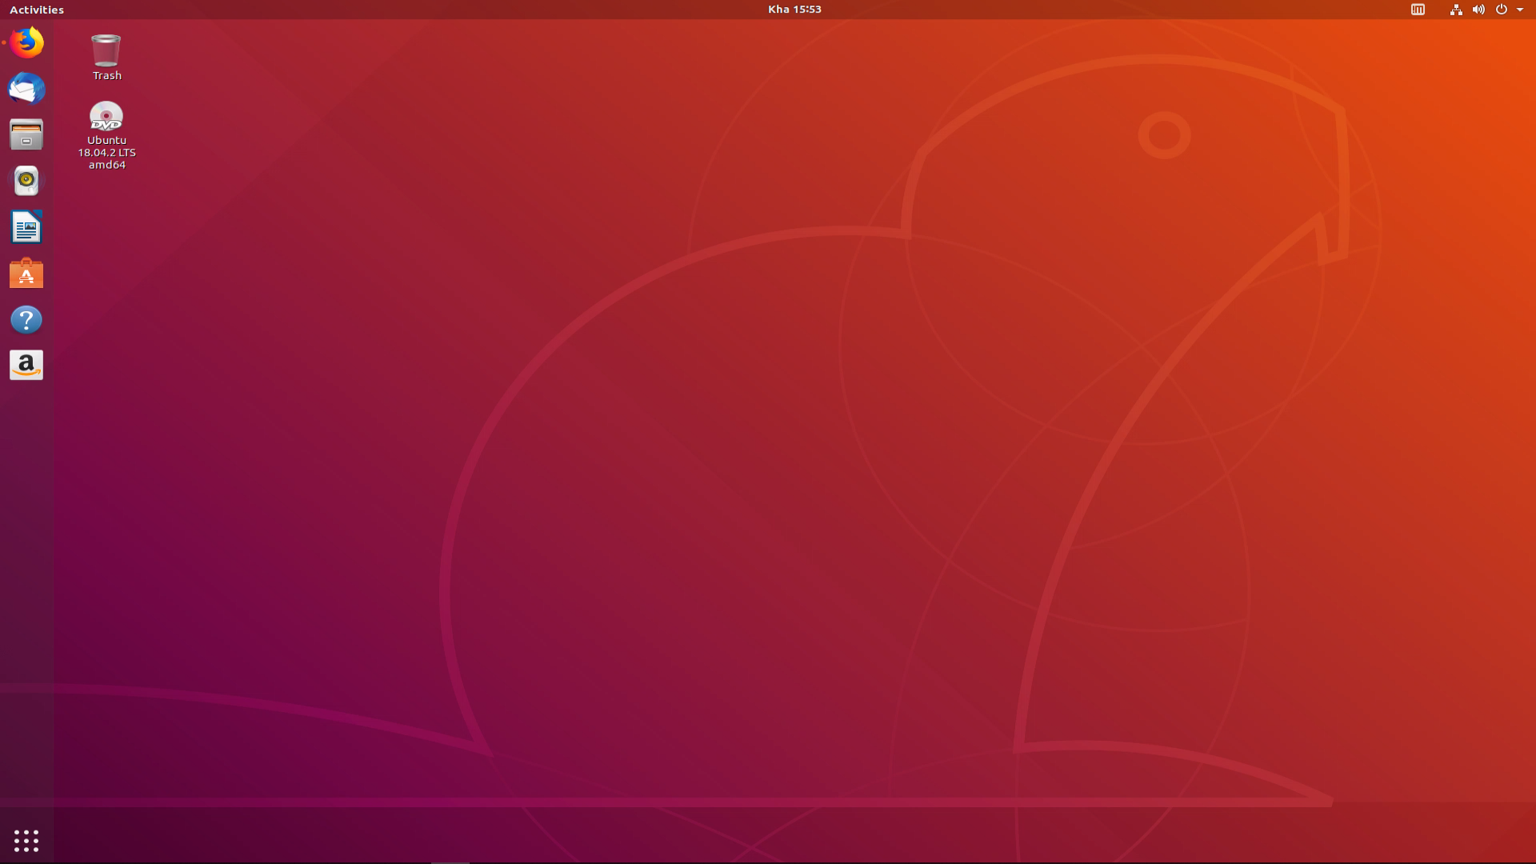
Task: Click the Ubuntu 18.04.2 LTS amd64 label
Action: pyautogui.click(x=107, y=152)
